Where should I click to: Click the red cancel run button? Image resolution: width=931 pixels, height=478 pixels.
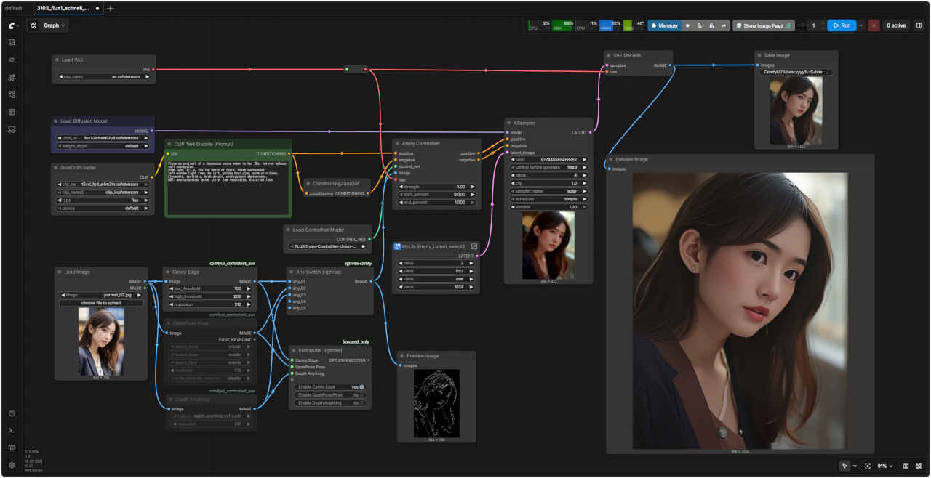pos(874,25)
